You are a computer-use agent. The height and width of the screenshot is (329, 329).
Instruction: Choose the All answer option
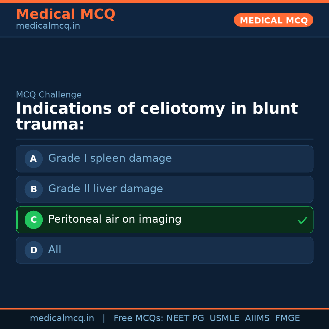pos(55,250)
